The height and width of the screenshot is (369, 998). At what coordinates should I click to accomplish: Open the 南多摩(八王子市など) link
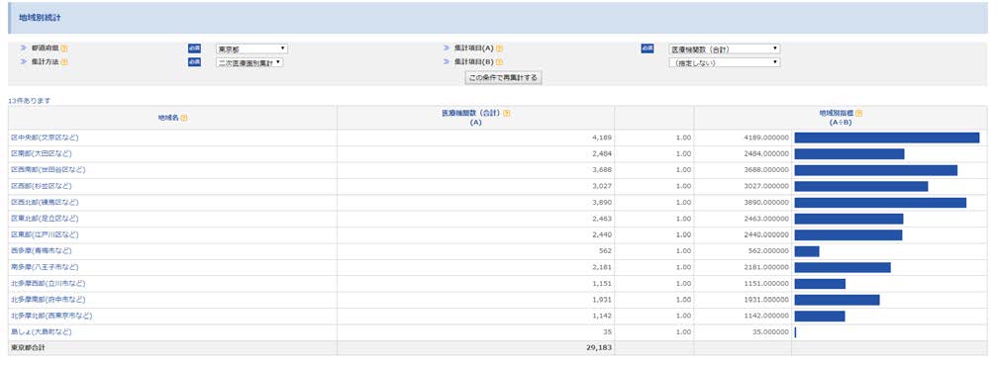[45, 267]
